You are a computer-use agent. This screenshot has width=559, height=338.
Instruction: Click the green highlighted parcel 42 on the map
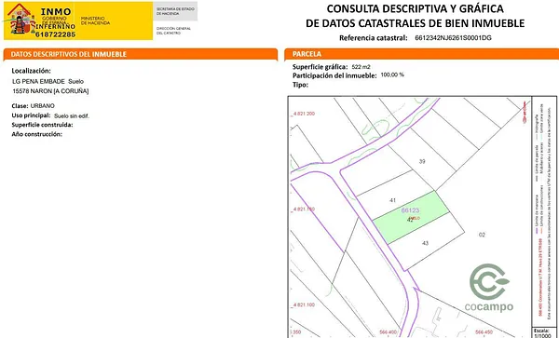[410, 219]
